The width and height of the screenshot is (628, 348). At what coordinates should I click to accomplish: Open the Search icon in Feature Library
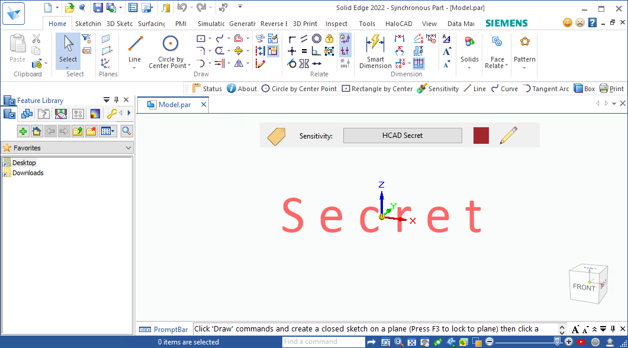point(126,131)
